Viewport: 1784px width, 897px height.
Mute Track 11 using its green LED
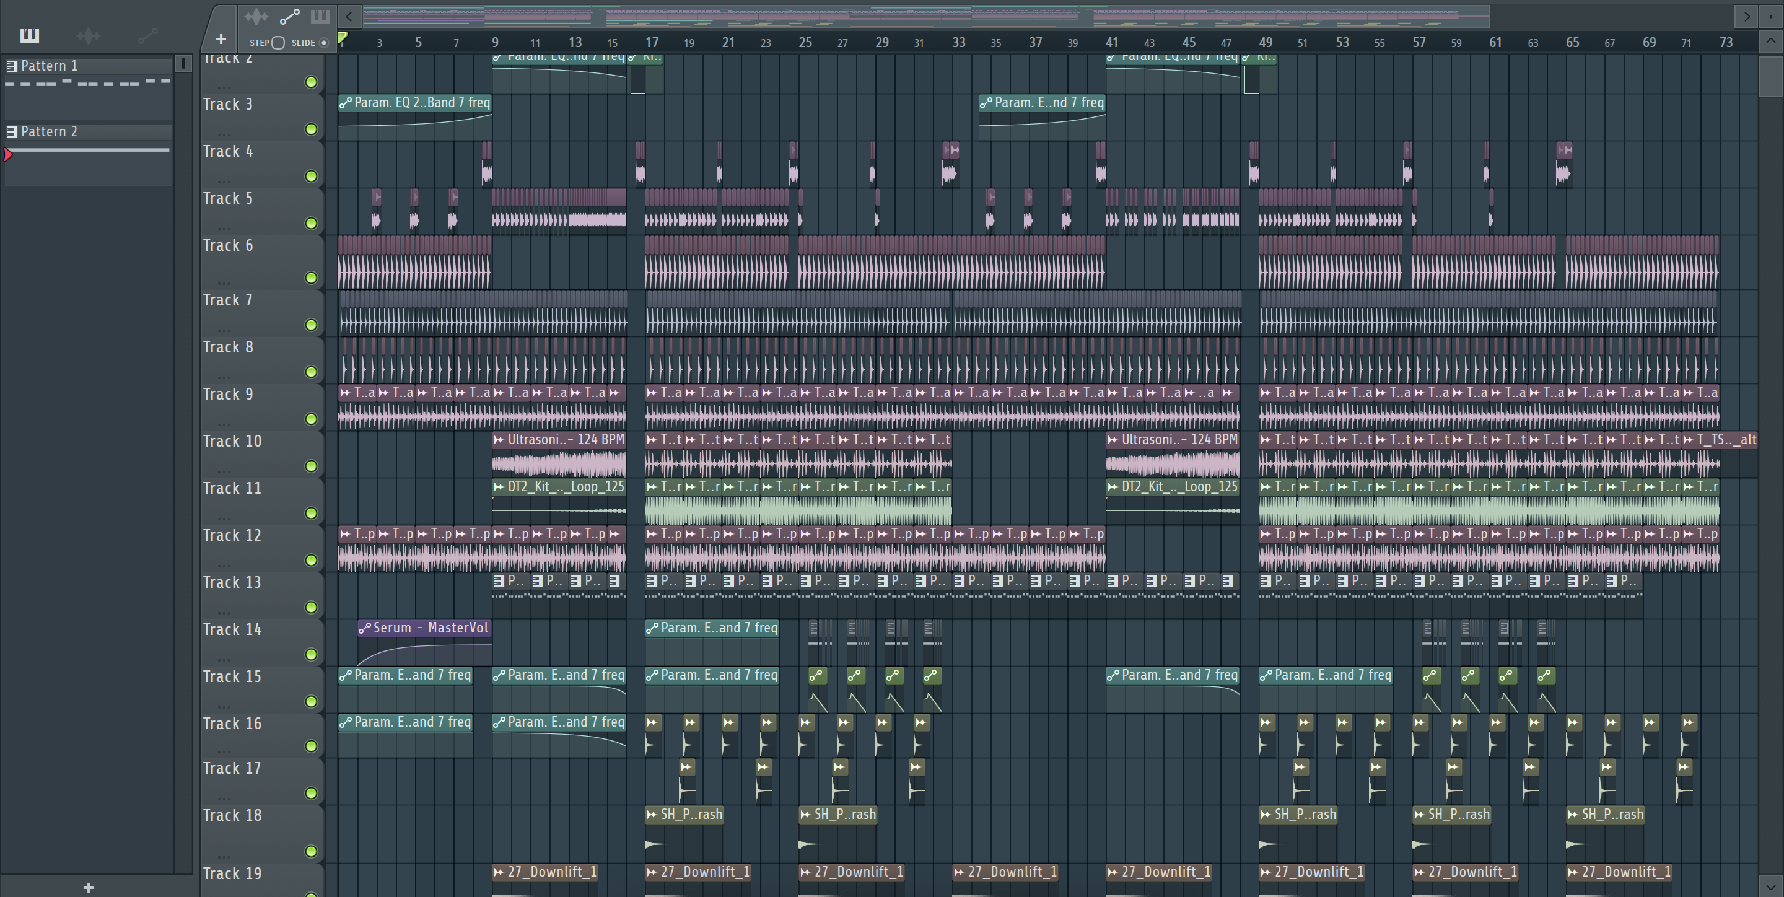tap(312, 514)
